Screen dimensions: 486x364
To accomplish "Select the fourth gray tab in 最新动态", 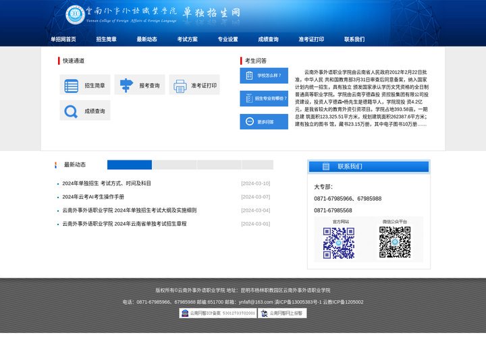I will coord(258,164).
